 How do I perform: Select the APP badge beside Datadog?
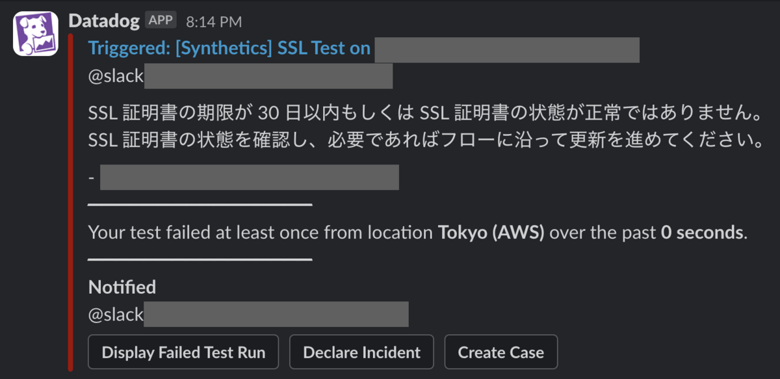tap(161, 20)
